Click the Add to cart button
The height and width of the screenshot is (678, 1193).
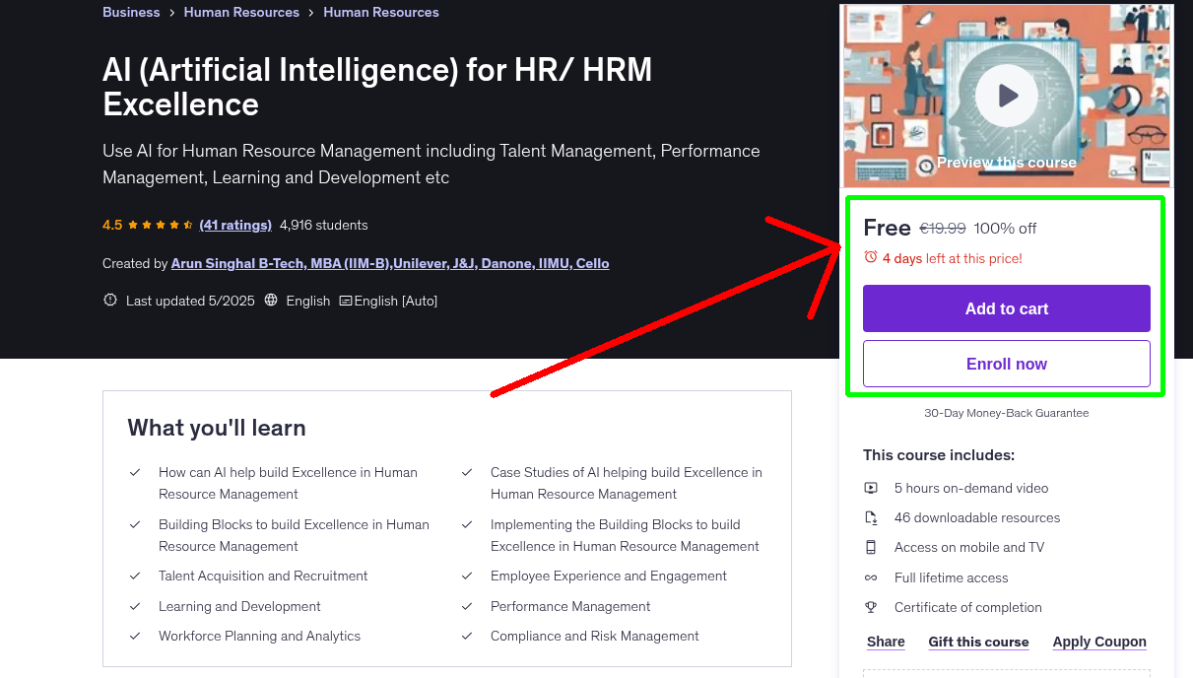point(1006,308)
